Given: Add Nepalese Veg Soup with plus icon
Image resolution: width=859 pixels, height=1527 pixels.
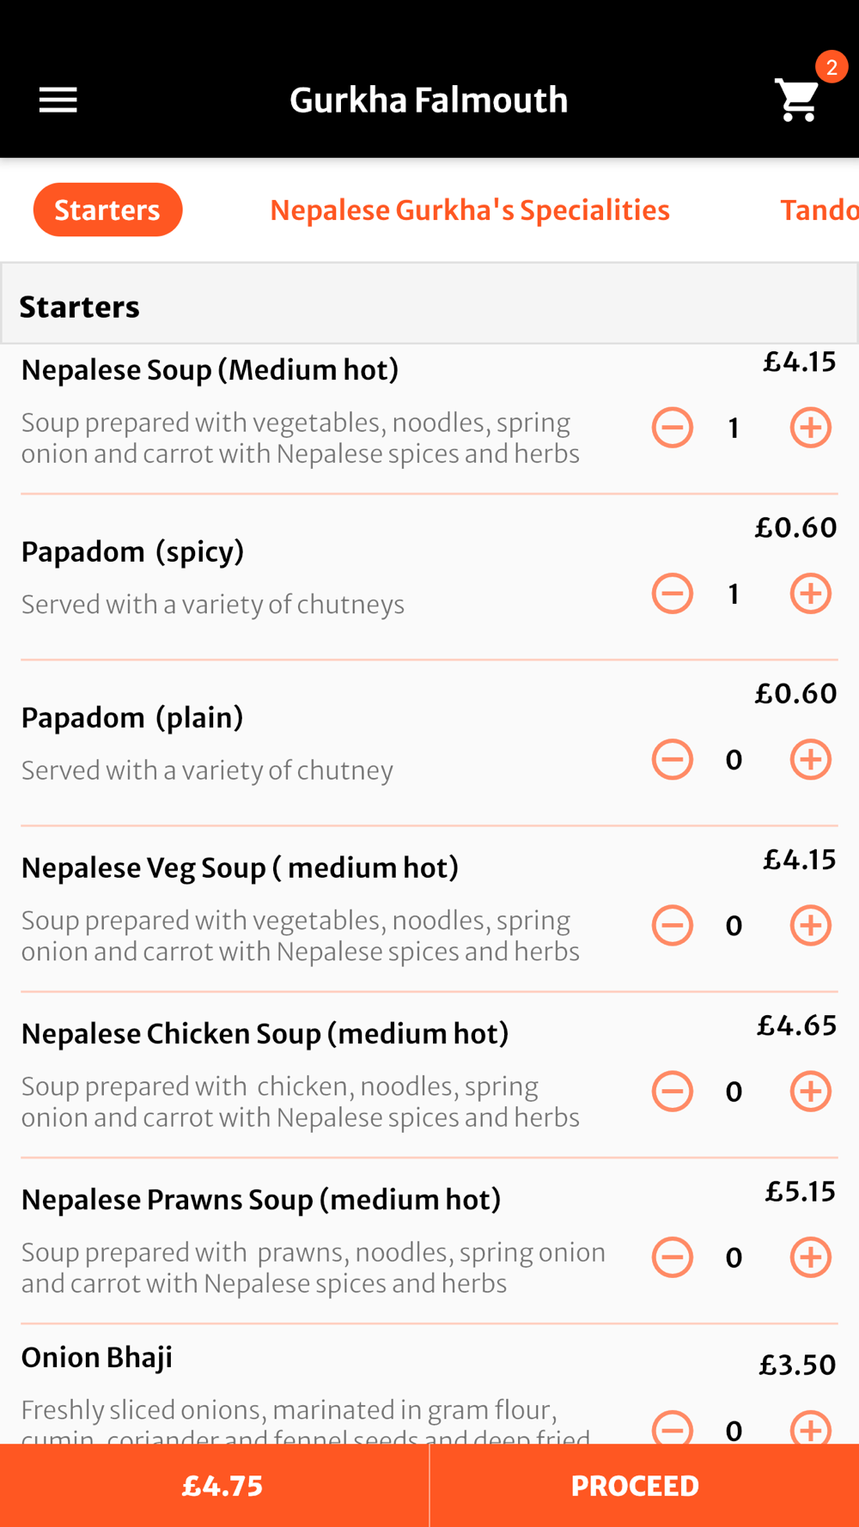Looking at the screenshot, I should tap(810, 924).
